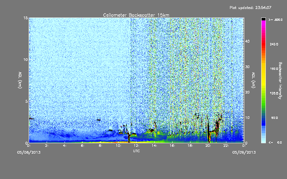287x179 pixels.
Task: Click the '18:' hour tick label
Action: (x=190, y=146)
